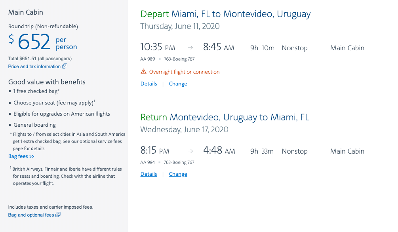398x232 pixels.
Task: Click the overnight flight warning triangle icon
Action: pos(144,72)
